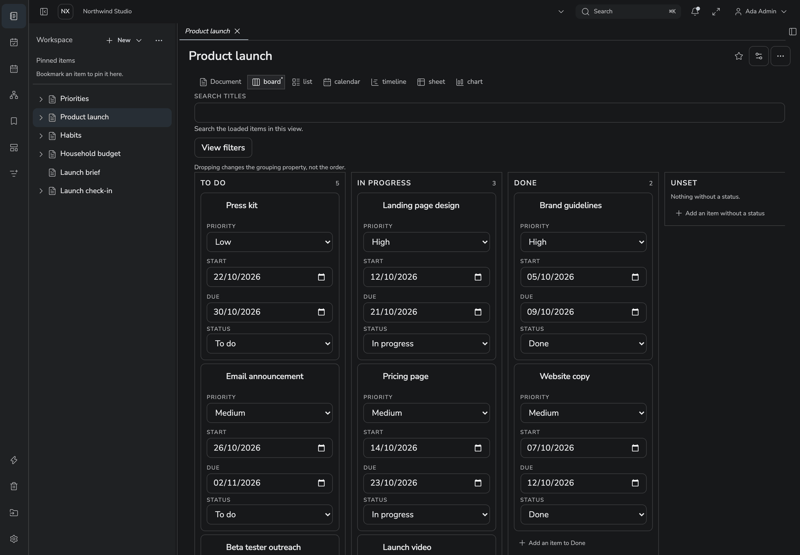Add an item without a status

click(x=720, y=213)
